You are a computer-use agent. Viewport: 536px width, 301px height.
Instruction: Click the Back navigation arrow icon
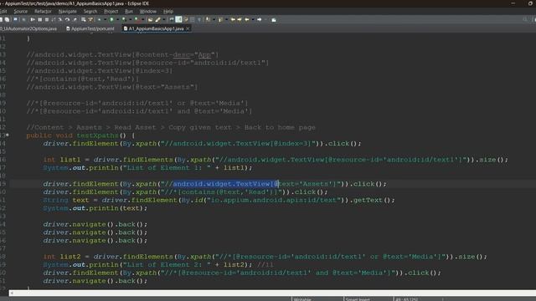(x=247, y=19)
